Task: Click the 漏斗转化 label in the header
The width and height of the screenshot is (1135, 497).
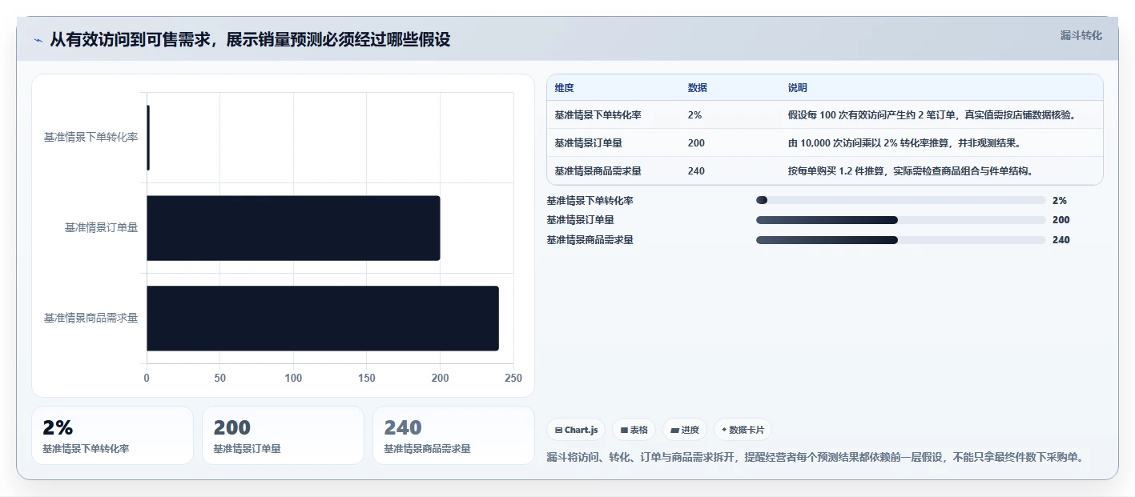Action: point(1081,35)
